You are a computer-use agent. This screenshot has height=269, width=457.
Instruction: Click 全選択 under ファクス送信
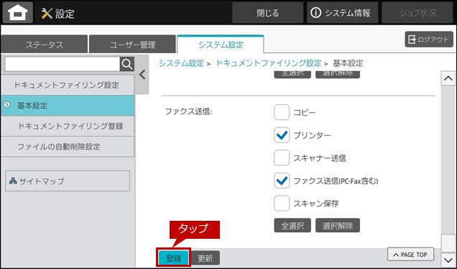tap(292, 226)
